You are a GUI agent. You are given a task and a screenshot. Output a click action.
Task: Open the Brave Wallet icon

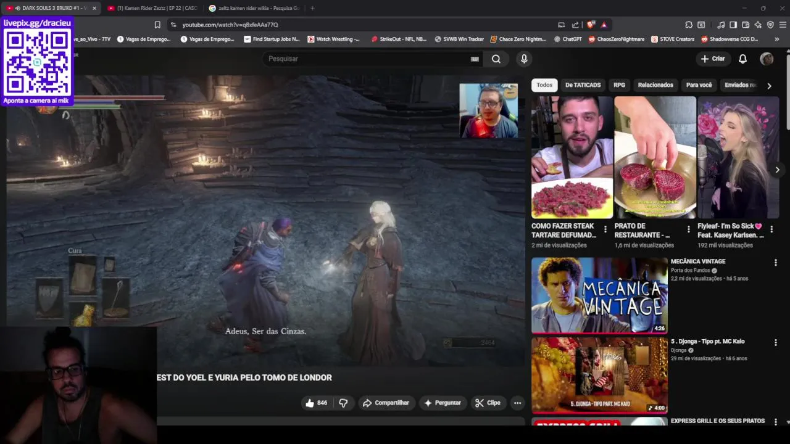click(x=746, y=25)
